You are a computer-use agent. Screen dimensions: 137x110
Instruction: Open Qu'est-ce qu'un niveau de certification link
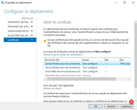63,55
